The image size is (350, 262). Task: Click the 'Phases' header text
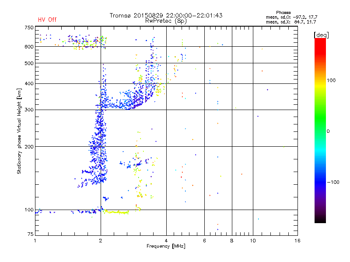(283, 13)
